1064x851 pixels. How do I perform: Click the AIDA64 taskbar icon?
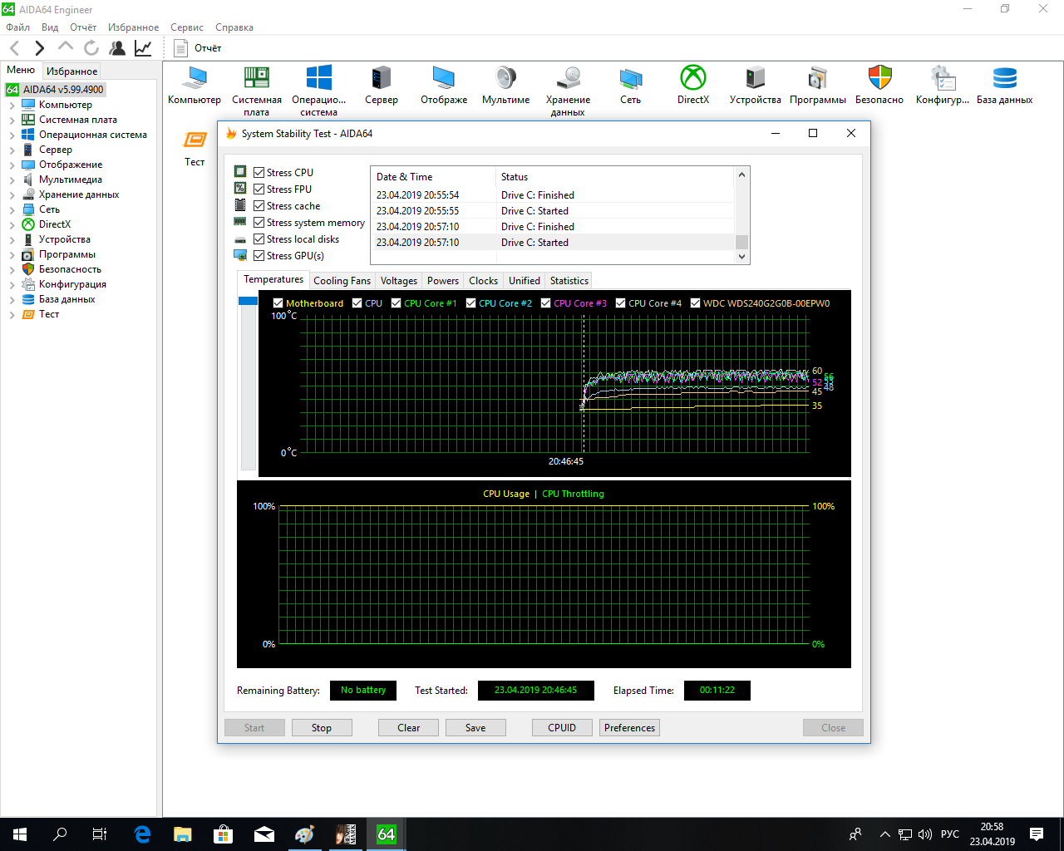[x=387, y=834]
